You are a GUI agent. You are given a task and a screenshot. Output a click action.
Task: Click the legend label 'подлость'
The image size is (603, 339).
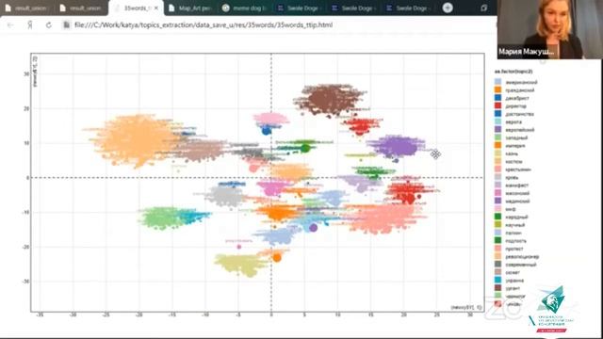pos(515,241)
